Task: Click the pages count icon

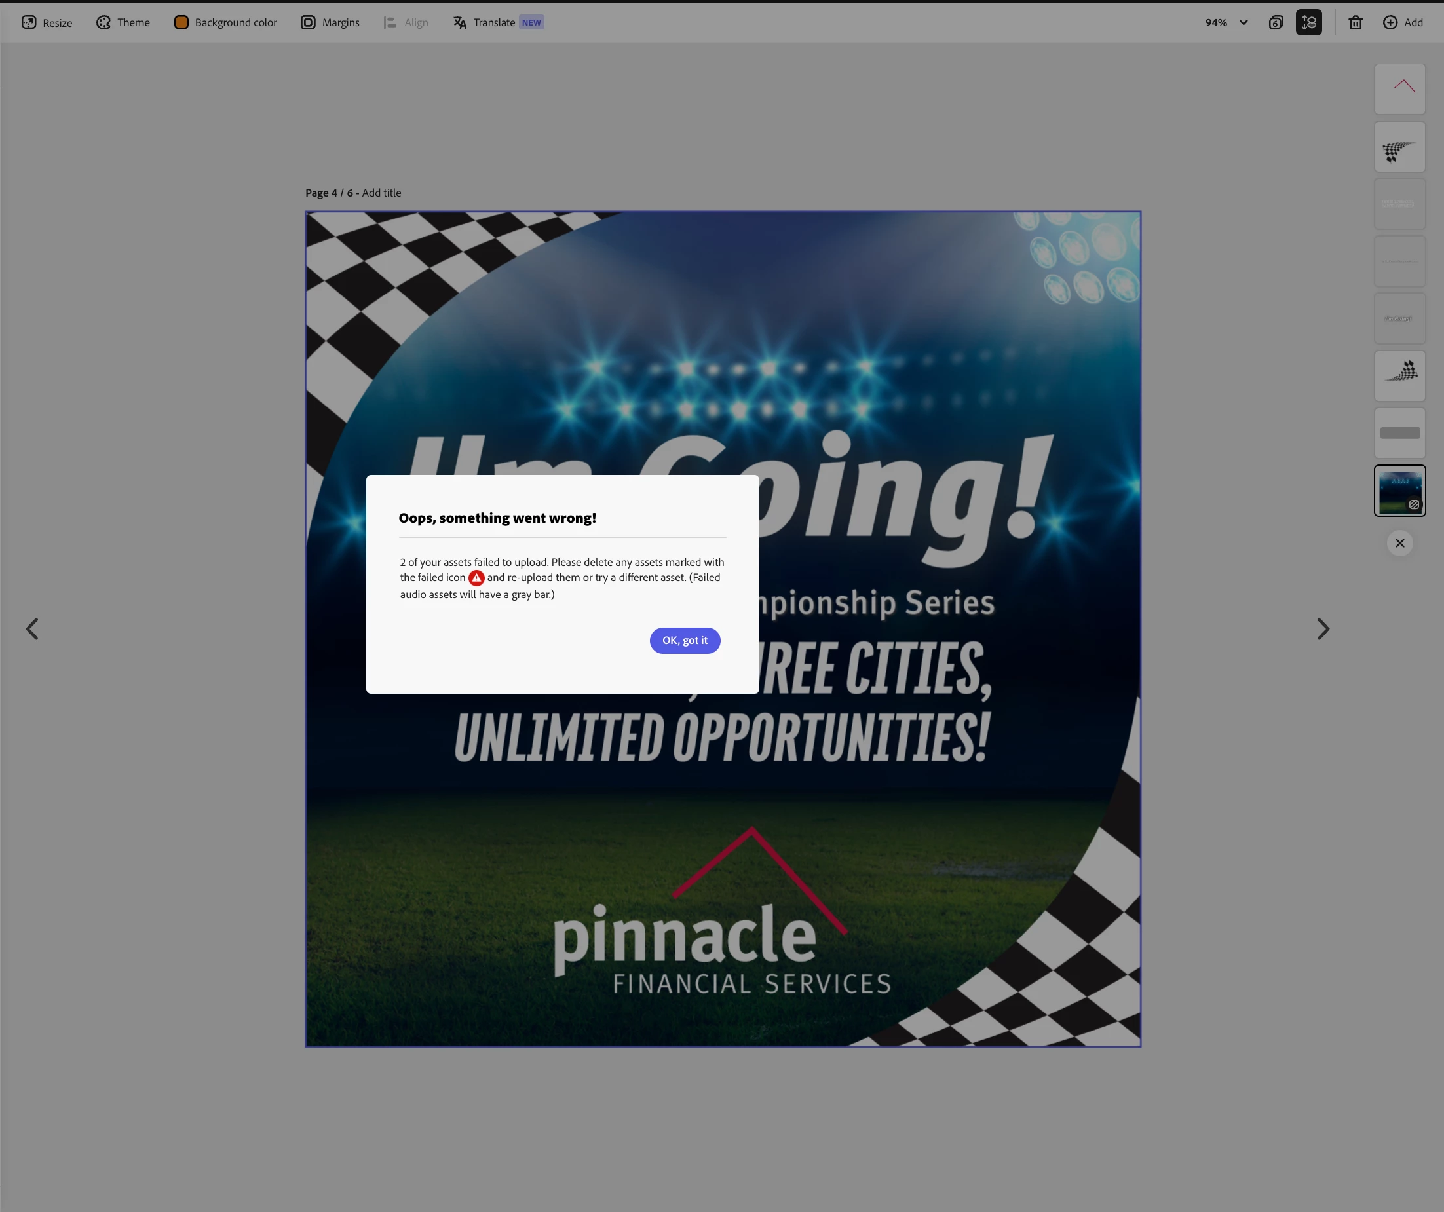Action: 1276,23
